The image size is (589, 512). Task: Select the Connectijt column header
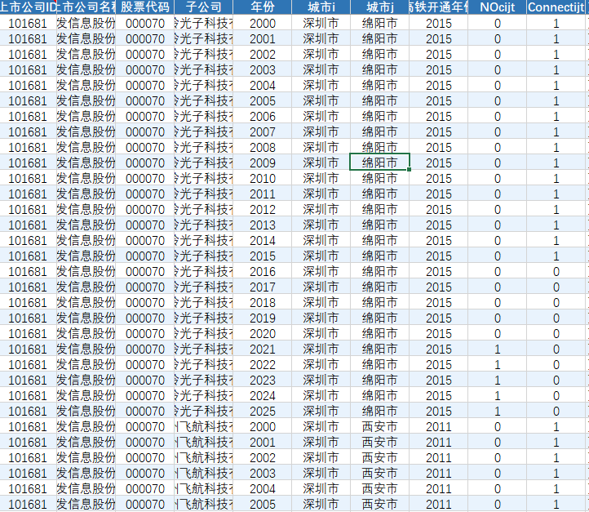[556, 7]
